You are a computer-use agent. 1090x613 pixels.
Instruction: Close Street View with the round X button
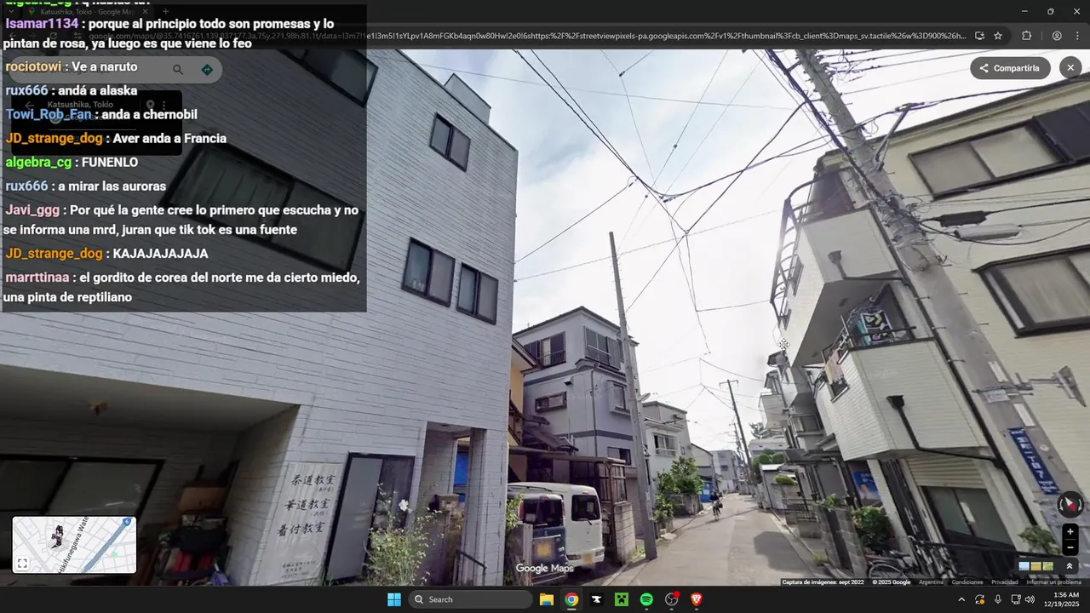(1070, 68)
